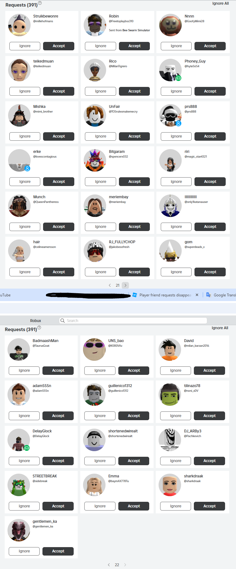Screen dimensions: 236x569
Task: Open Struikbewonre's avatar thumbnail
Action: pos(19,25)
